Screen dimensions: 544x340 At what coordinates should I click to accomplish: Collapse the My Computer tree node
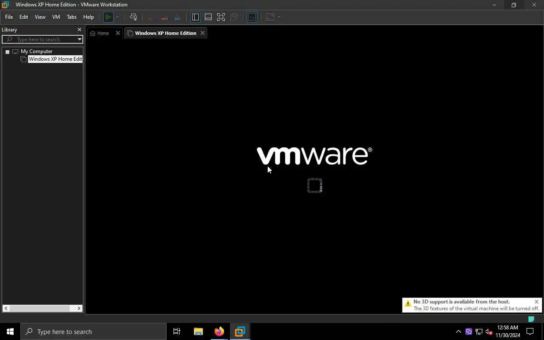7,51
